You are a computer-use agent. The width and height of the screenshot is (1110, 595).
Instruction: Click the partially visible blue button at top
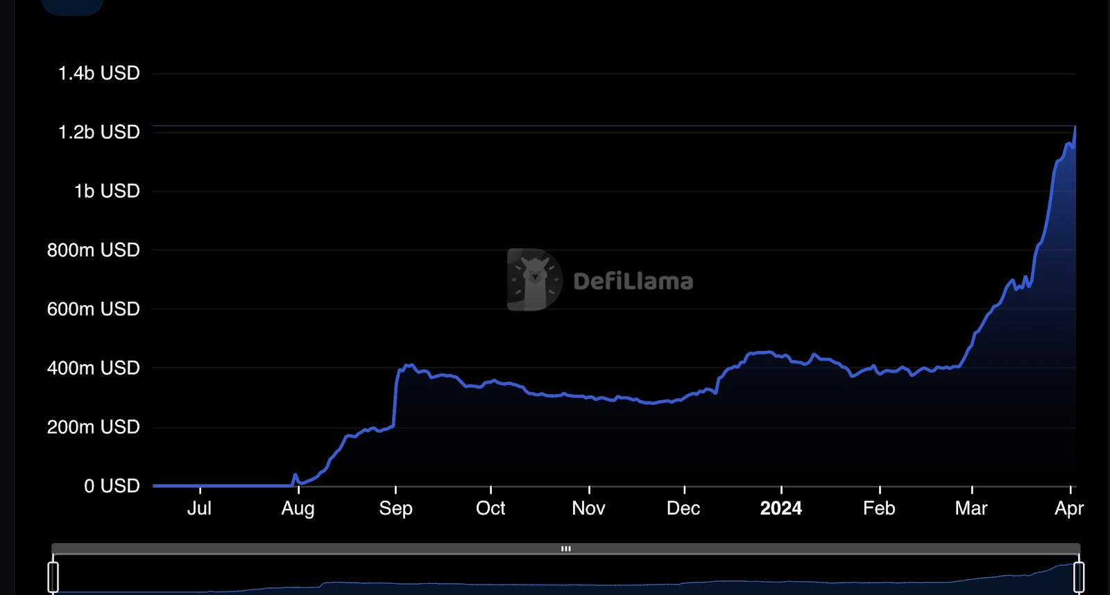pos(73,7)
